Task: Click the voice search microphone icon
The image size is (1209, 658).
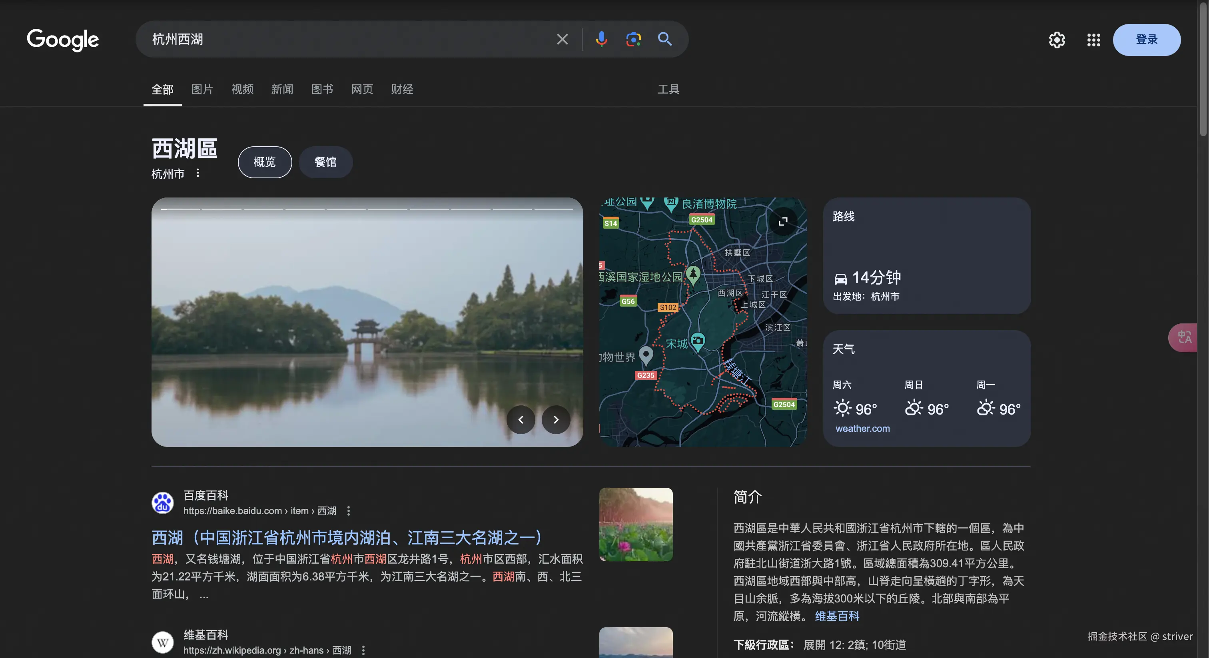Action: point(601,40)
